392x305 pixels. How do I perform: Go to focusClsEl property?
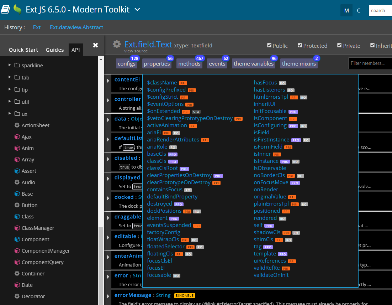(159, 261)
